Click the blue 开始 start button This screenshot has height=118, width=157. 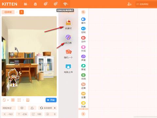click(51, 100)
